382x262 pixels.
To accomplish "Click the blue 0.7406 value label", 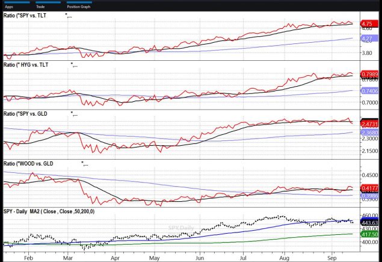I will pos(369,91).
